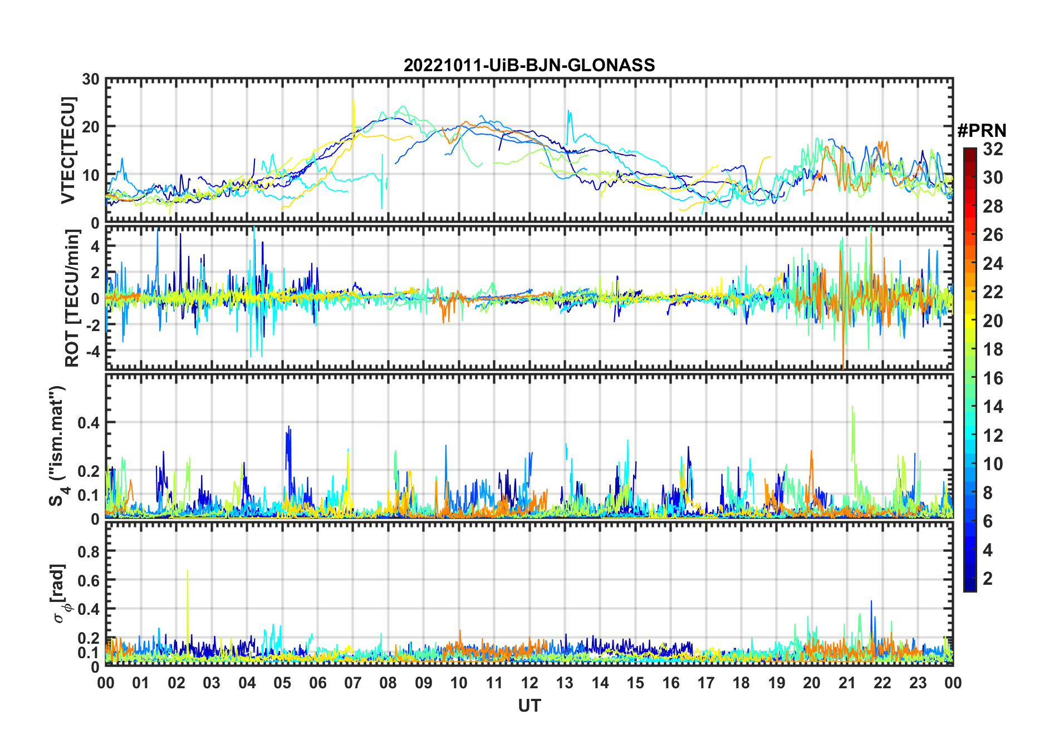This screenshot has width=1059, height=740.
Task: Click colorbar tick label 32
Action: (993, 149)
